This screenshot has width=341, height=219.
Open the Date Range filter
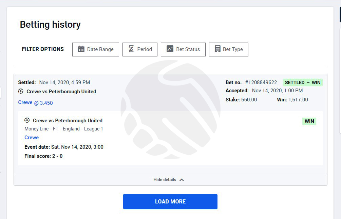coord(96,49)
